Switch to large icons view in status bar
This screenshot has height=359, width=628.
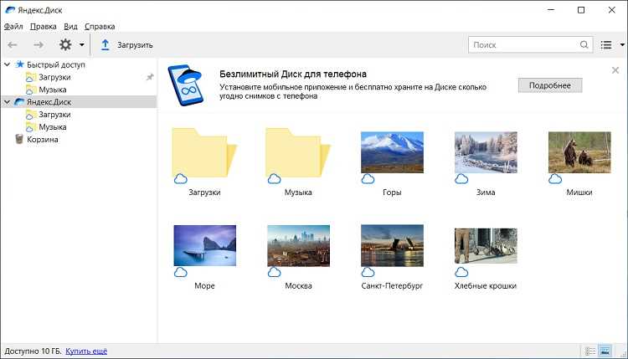click(x=605, y=351)
